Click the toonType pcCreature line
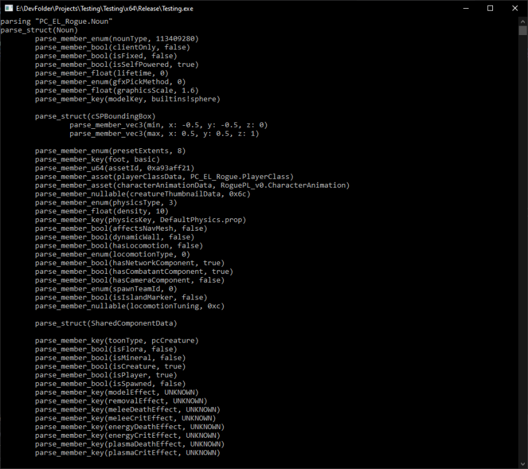This screenshot has width=528, height=469. [116, 341]
